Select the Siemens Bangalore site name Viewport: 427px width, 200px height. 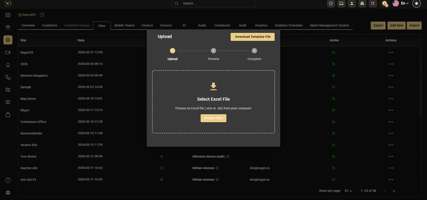tap(34, 76)
